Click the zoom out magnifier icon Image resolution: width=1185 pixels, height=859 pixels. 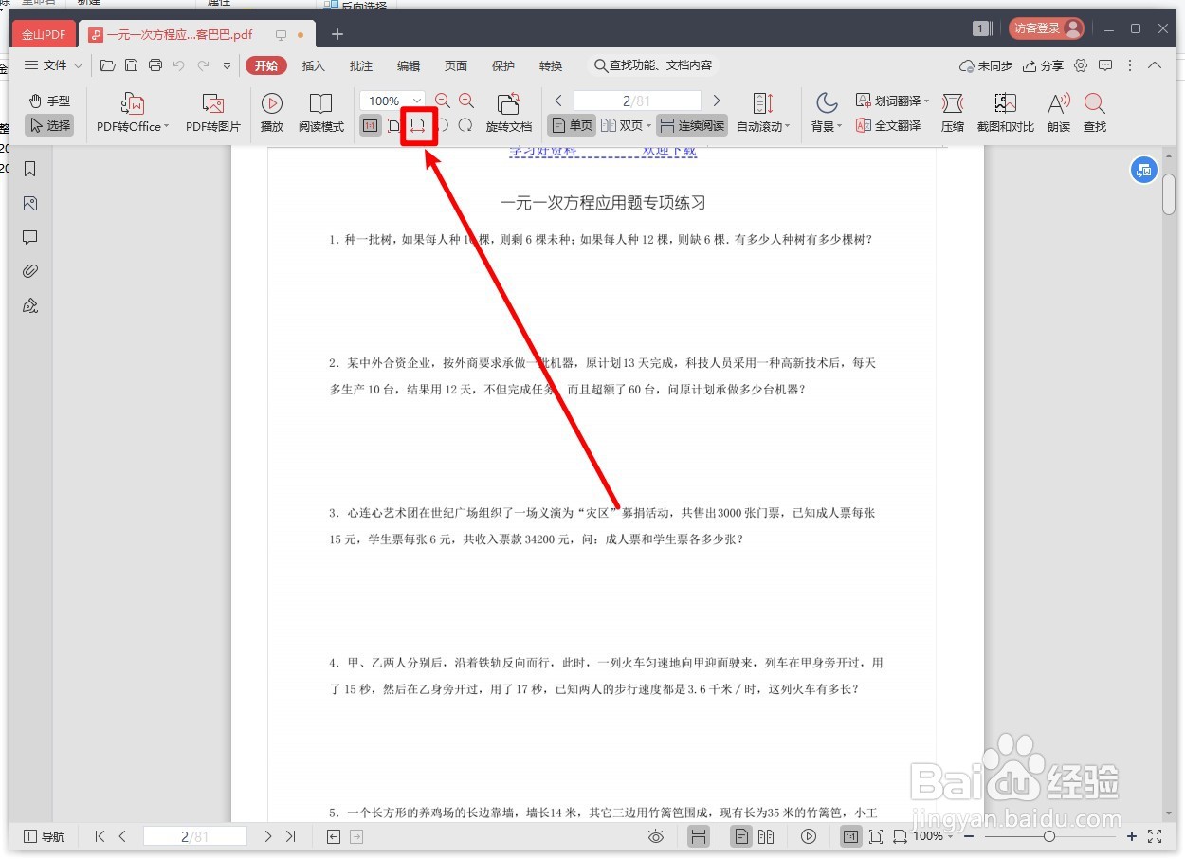pyautogui.click(x=442, y=101)
